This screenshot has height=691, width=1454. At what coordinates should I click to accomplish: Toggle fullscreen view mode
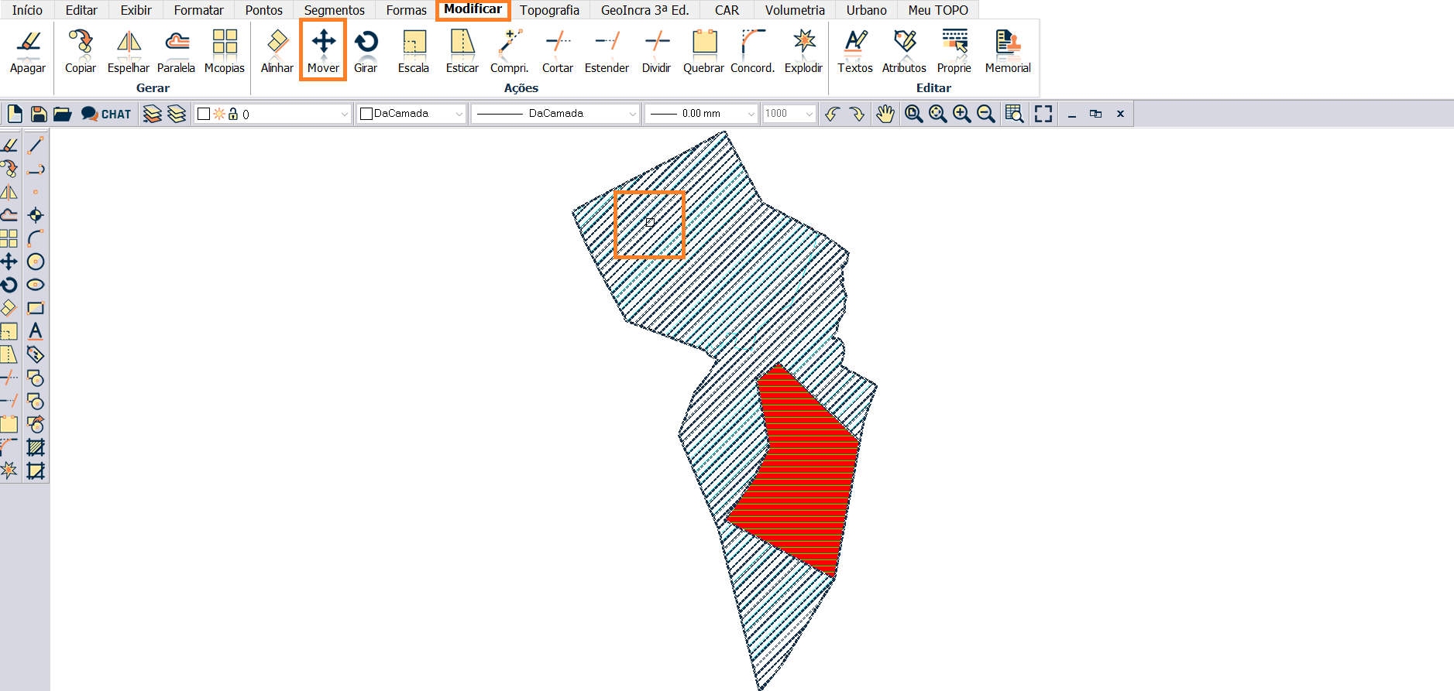[x=1043, y=114]
